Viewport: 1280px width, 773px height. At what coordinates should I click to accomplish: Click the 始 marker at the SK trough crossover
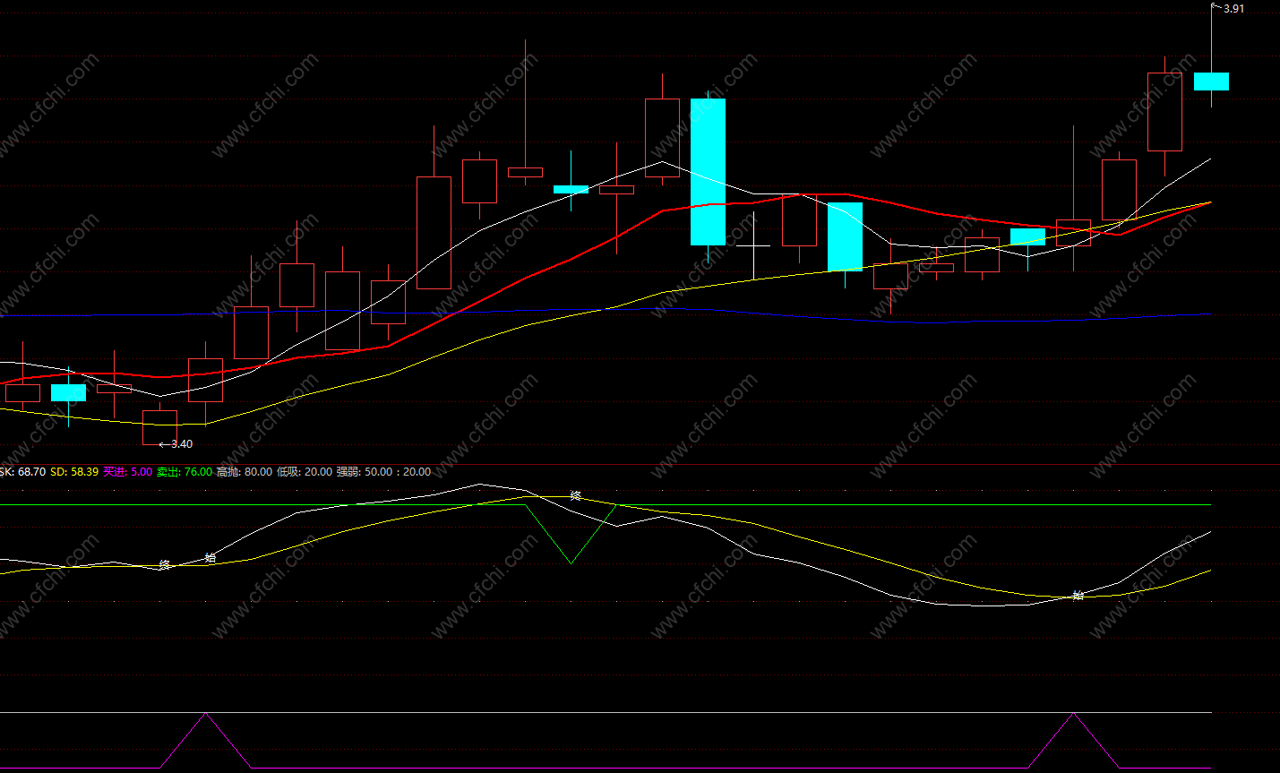pyautogui.click(x=1078, y=596)
